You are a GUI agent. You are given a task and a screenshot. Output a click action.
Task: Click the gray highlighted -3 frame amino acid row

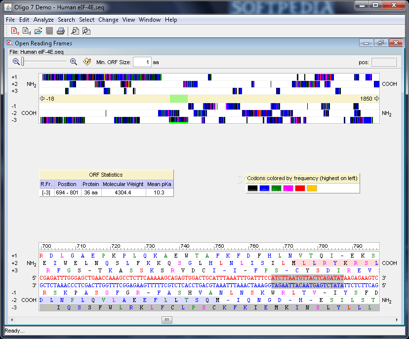coord(209,307)
